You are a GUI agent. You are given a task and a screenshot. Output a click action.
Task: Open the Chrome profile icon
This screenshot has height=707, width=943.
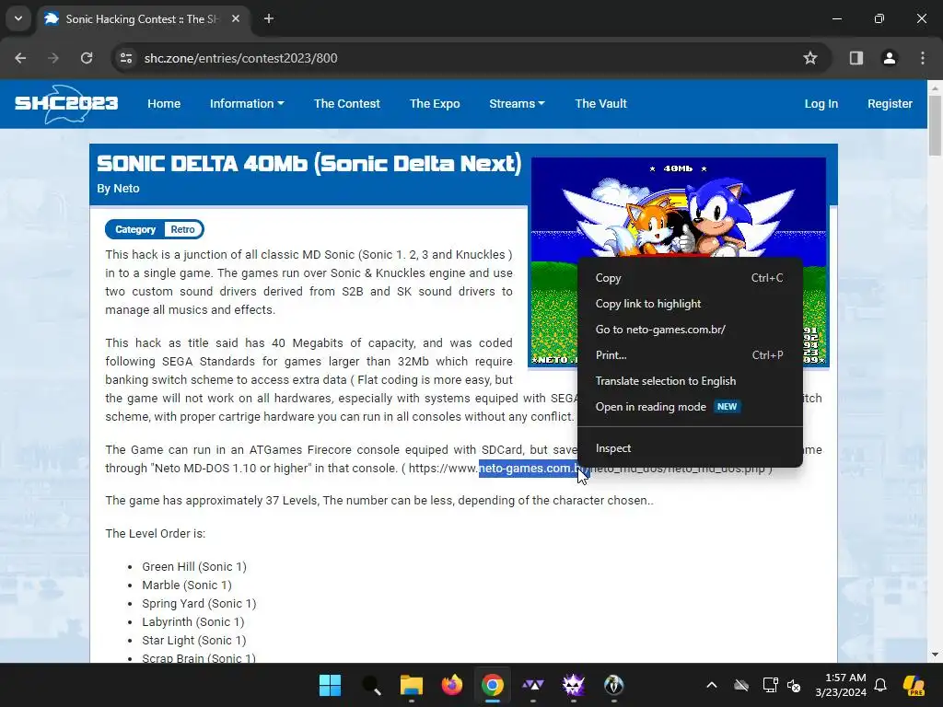889,58
